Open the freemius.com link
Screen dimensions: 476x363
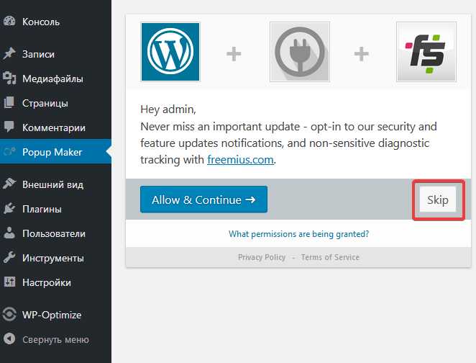(240, 160)
